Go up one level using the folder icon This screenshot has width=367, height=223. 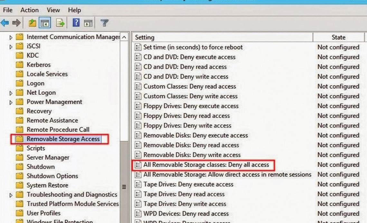pos(32,23)
